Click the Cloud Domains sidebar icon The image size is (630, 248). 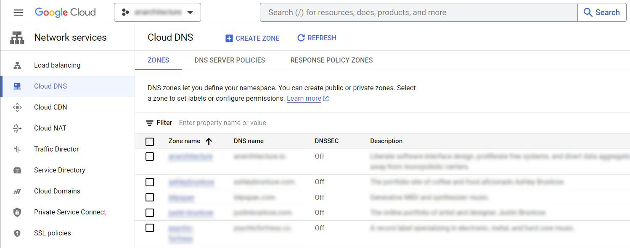tap(17, 191)
